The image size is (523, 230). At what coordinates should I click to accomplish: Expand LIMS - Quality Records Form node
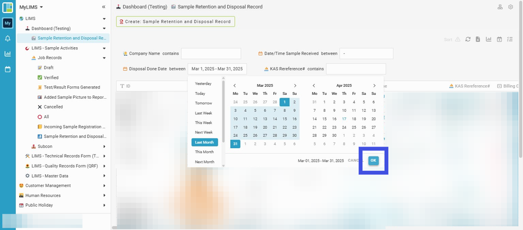pos(104,166)
